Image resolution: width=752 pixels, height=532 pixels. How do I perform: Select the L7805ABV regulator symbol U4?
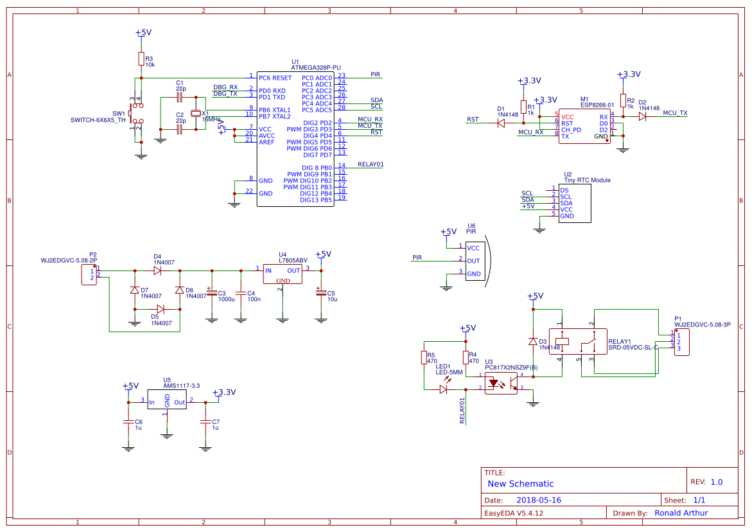(x=283, y=275)
